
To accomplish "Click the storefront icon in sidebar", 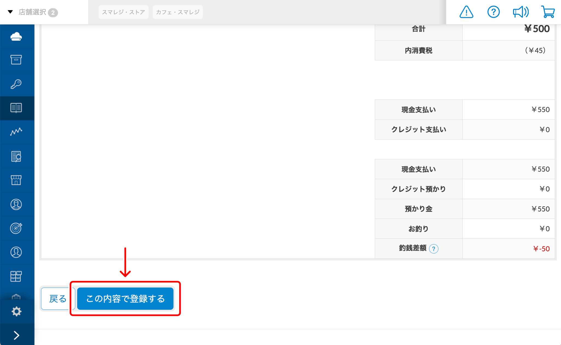I will (x=16, y=180).
